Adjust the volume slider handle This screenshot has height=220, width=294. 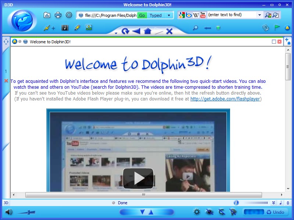tap(29, 212)
